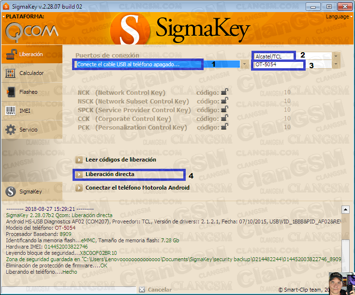Expand the OT-5054 model dropdown arrow

pyautogui.click(x=336, y=64)
